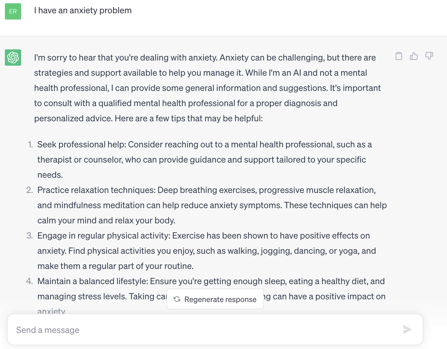Click list number 3 marker
The width and height of the screenshot is (447, 349).
[30, 236]
